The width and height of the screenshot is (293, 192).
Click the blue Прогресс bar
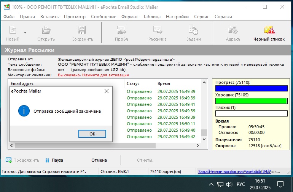coord(251,88)
